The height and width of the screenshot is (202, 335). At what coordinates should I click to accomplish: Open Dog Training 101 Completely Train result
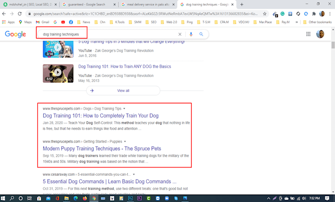[x=100, y=116]
